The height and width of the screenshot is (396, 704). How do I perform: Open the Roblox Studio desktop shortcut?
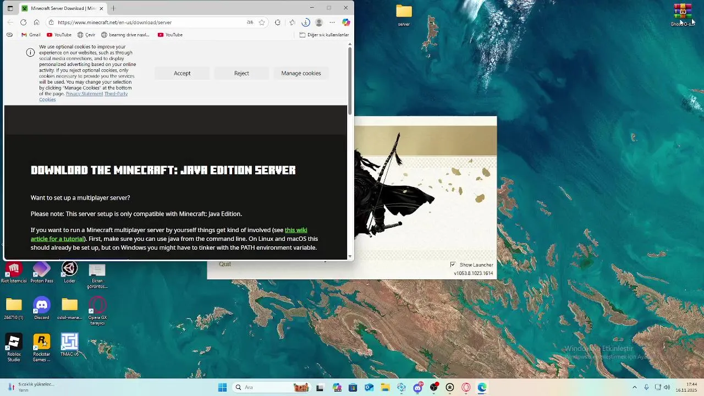coord(14,348)
